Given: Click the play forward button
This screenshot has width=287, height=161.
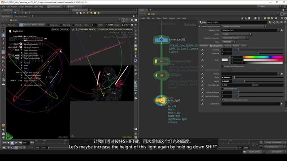Looking at the screenshot, I should tap(16, 143).
